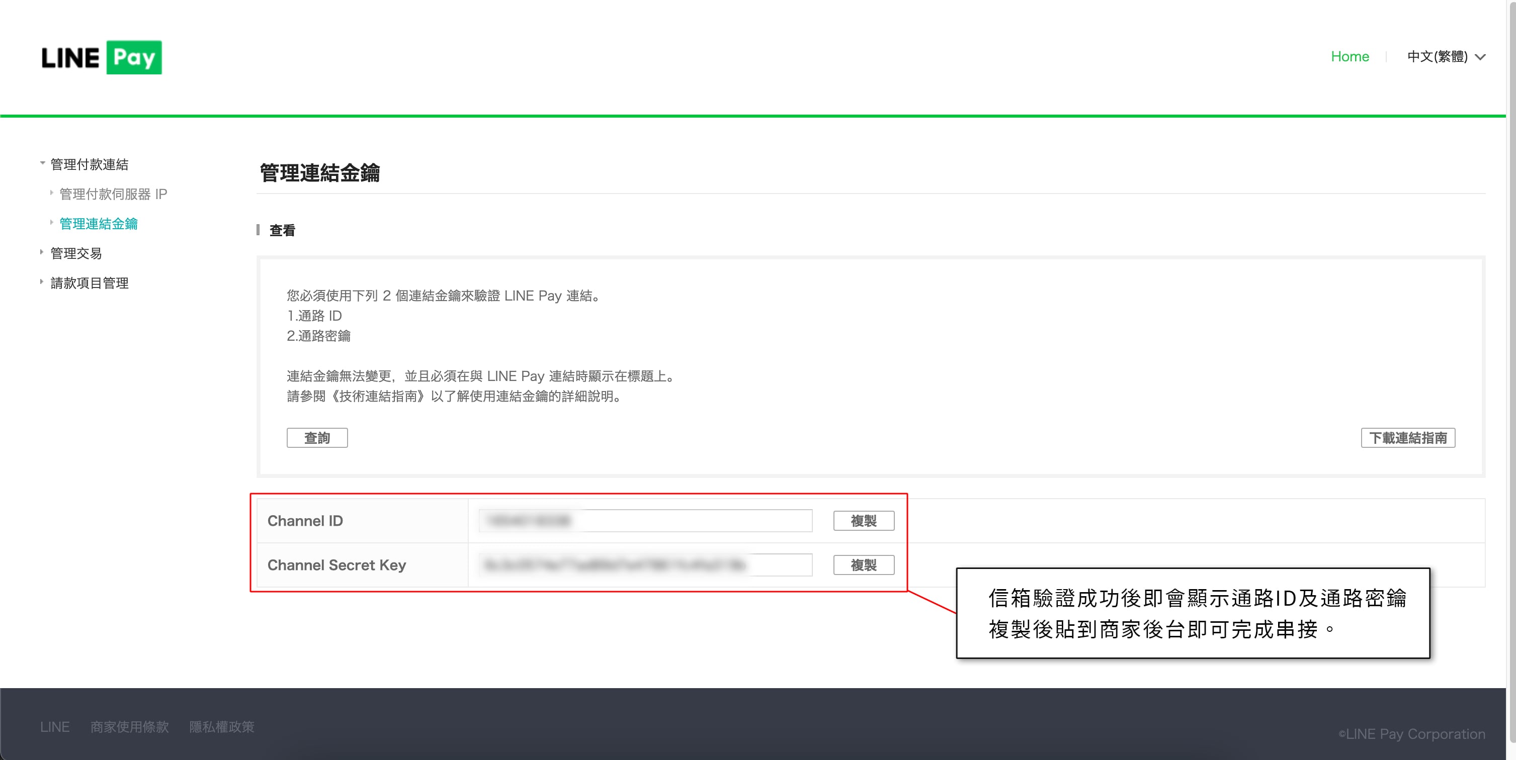This screenshot has height=760, width=1516.
Task: Open 管理付款連結 in sidebar
Action: tap(90, 164)
